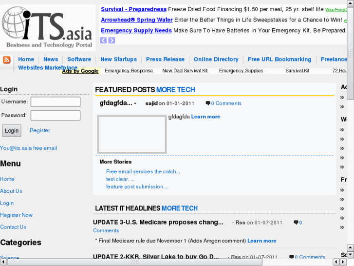Open Press Release navigation item
The height and width of the screenshot is (266, 354).
(x=165, y=60)
